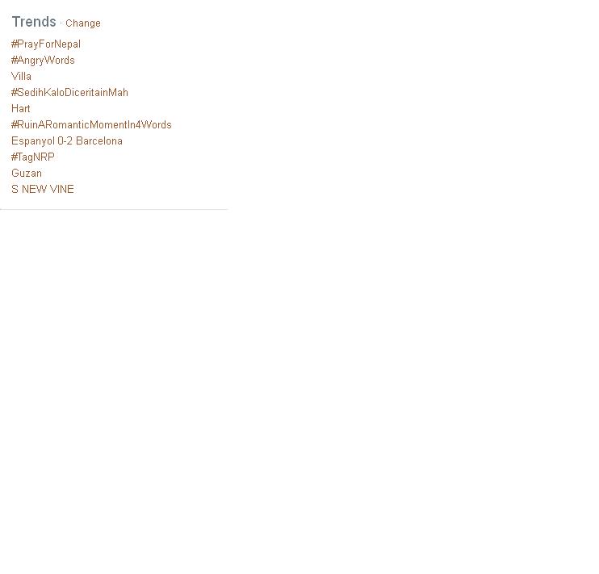Select the Villa trending topic
Viewport: 599px width, 574px height.
(21, 77)
